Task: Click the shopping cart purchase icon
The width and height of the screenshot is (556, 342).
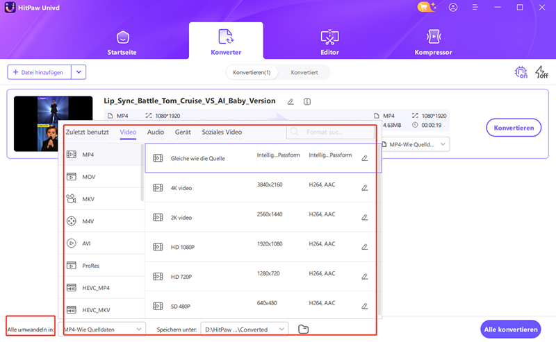Action: click(x=424, y=7)
